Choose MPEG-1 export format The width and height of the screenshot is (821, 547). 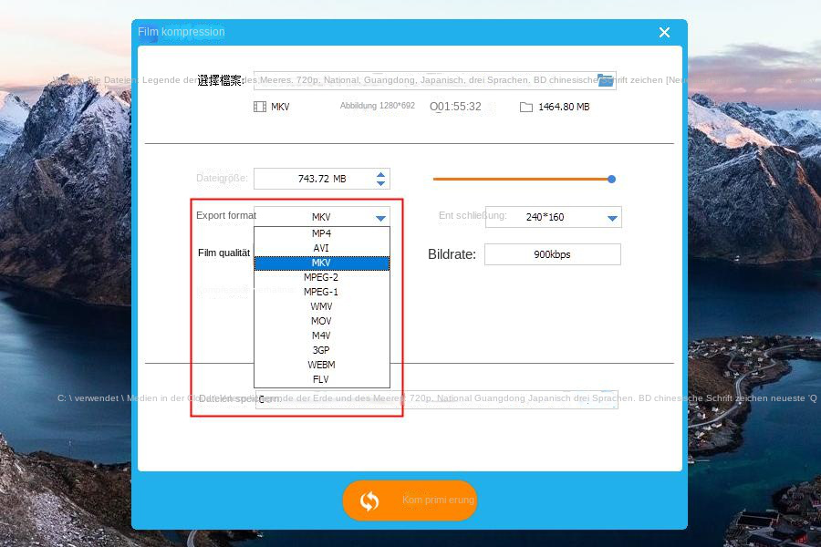(x=321, y=292)
